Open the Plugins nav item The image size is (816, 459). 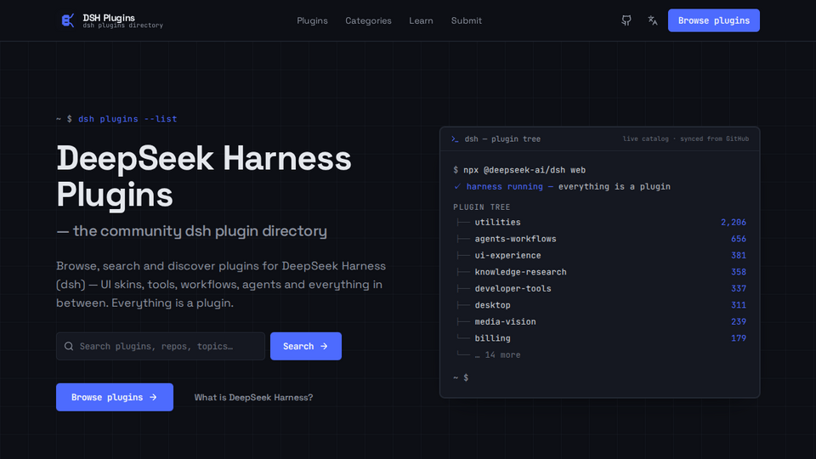tap(312, 20)
